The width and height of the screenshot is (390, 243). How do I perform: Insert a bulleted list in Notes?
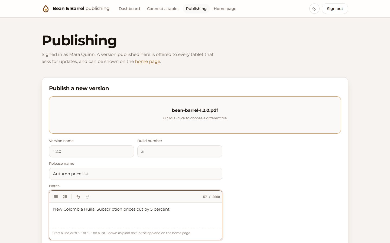click(x=56, y=197)
